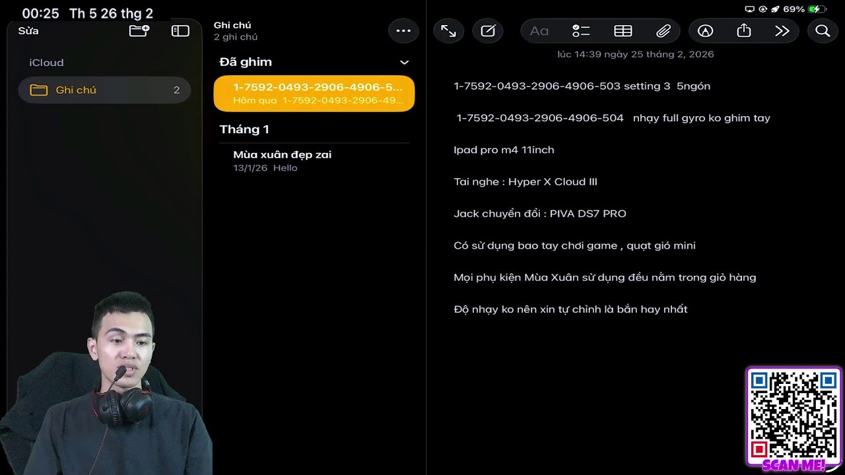The height and width of the screenshot is (475, 845).
Task: Open the Aa text format options
Action: 539,31
